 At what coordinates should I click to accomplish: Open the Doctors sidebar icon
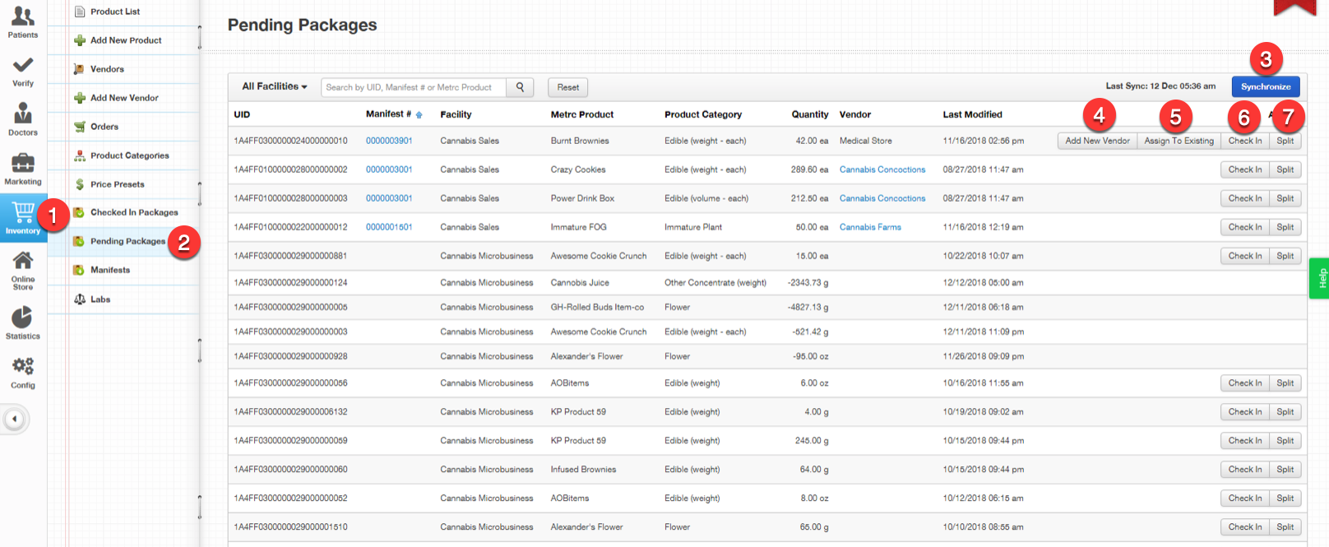[x=23, y=114]
